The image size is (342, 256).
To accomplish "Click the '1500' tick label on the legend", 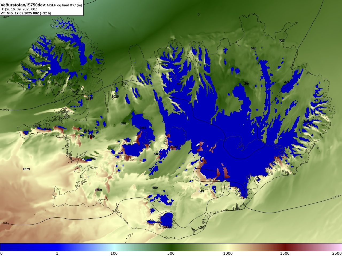I will (285, 253).
